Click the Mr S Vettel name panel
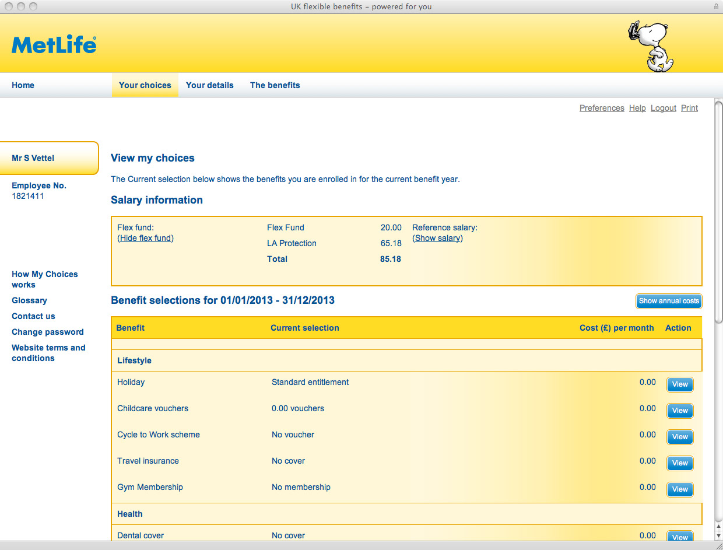Screen dimensions: 723x550 tap(49, 158)
